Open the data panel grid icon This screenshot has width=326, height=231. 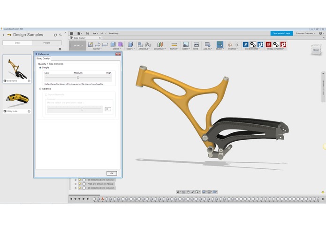point(71,33)
